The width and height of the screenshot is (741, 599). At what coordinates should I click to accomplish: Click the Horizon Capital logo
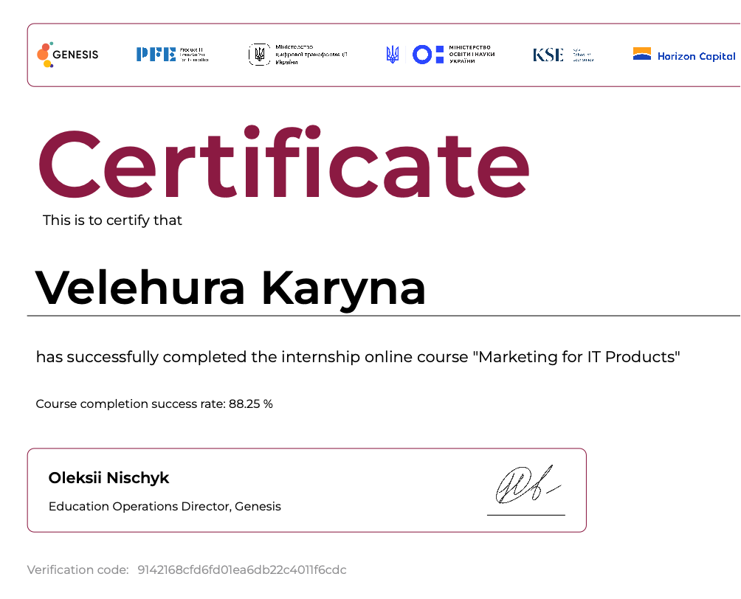pos(684,55)
